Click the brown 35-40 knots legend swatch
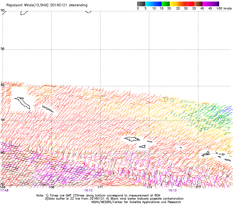 (x=198, y=4)
